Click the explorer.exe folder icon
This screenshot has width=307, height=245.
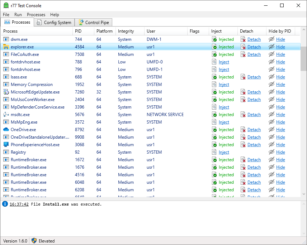(x=6, y=47)
